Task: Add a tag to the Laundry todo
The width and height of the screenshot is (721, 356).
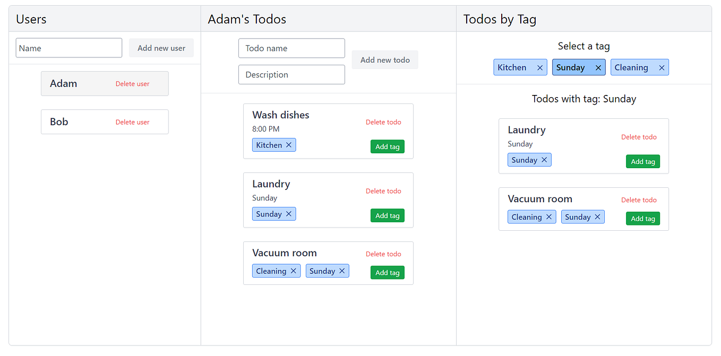Action: [x=387, y=215]
